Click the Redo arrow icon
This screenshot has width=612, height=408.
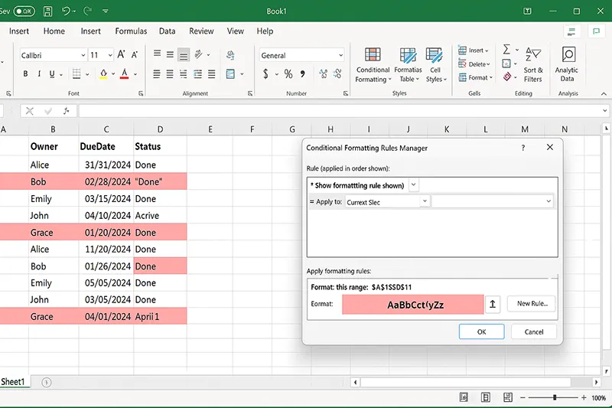click(x=88, y=11)
